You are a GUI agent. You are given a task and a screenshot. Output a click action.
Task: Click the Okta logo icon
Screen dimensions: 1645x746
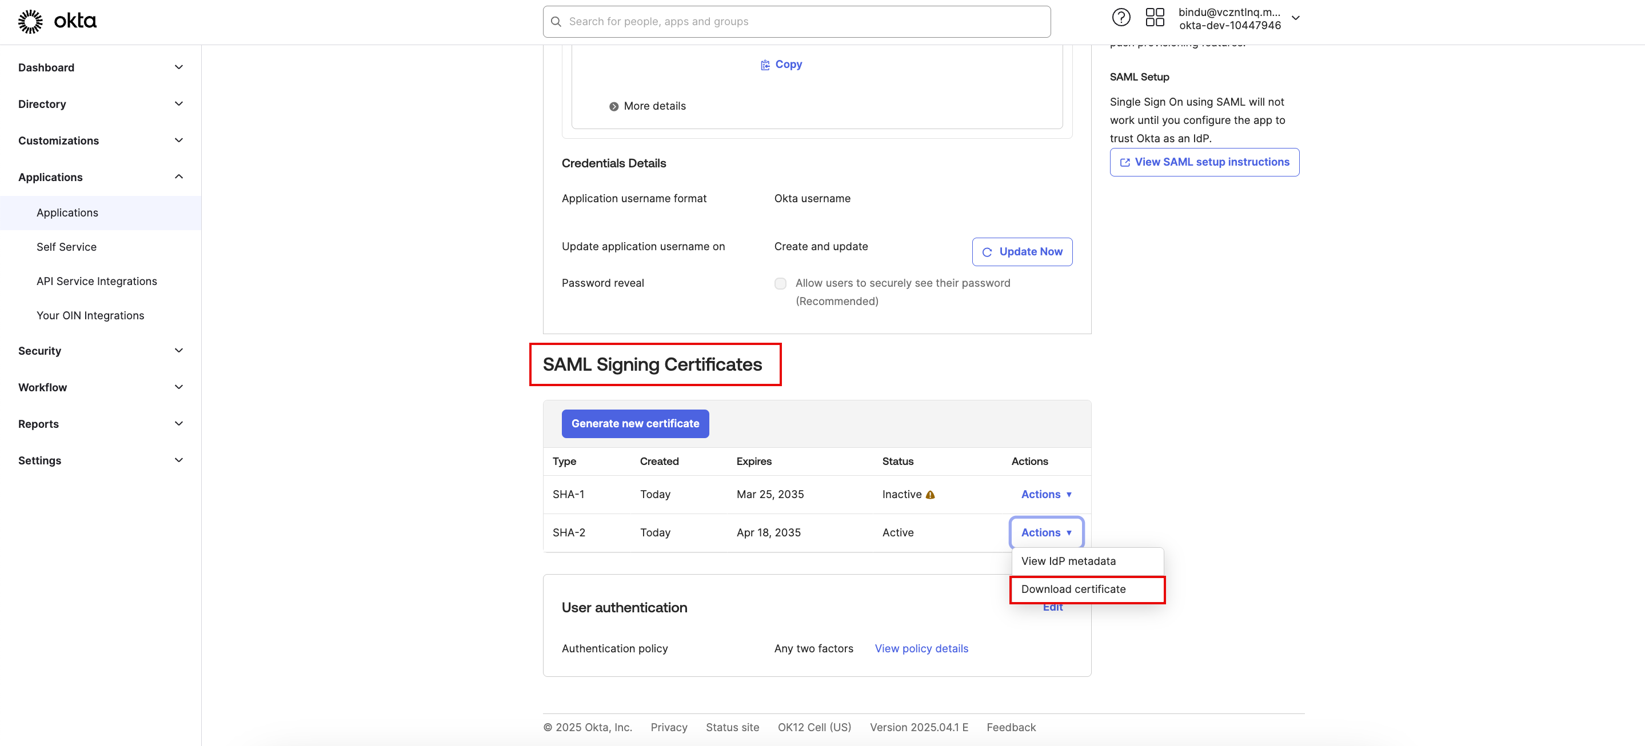[30, 22]
